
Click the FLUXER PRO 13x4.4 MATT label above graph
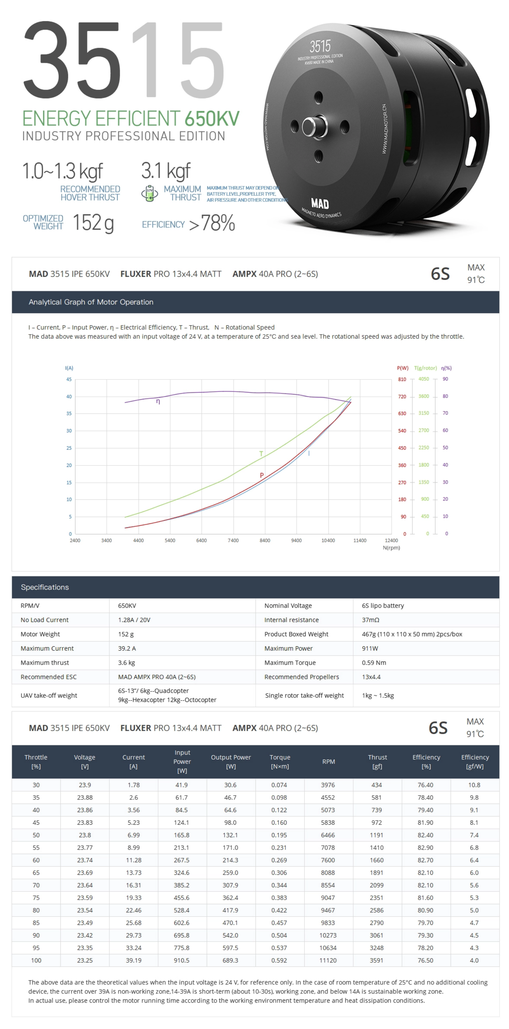(x=171, y=274)
